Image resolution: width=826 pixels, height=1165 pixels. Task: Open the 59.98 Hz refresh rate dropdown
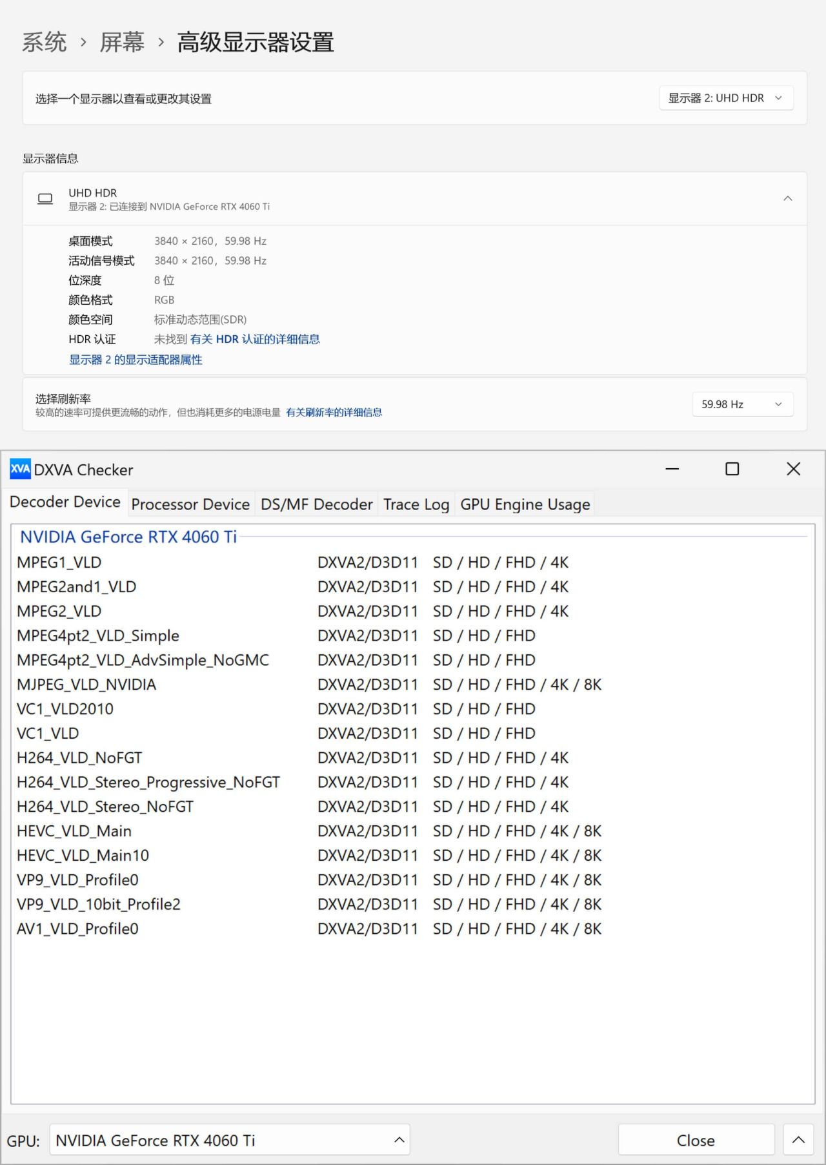[x=743, y=404]
